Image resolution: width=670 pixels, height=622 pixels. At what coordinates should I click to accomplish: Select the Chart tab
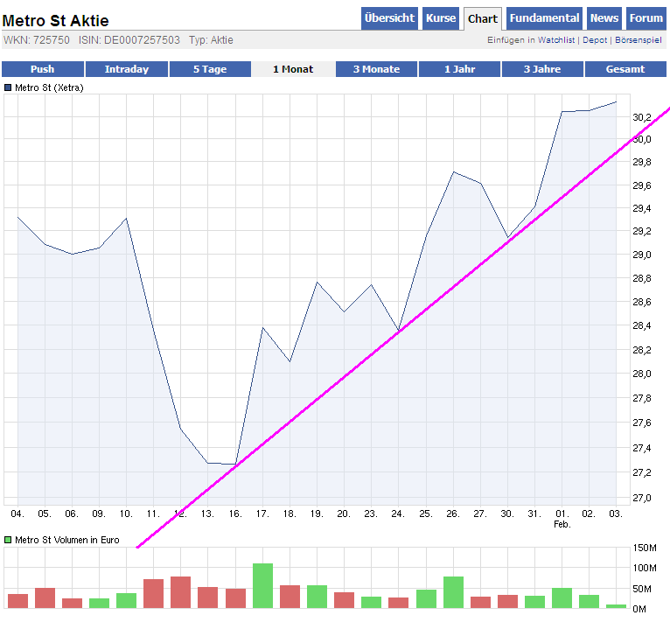(x=482, y=18)
